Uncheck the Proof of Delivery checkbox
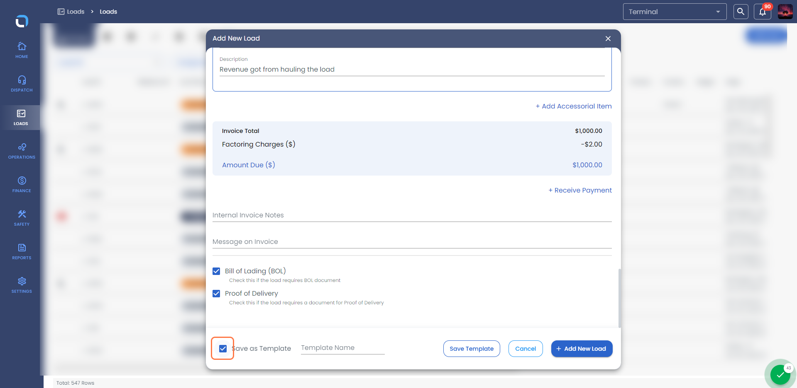This screenshot has width=797, height=388. [216, 294]
